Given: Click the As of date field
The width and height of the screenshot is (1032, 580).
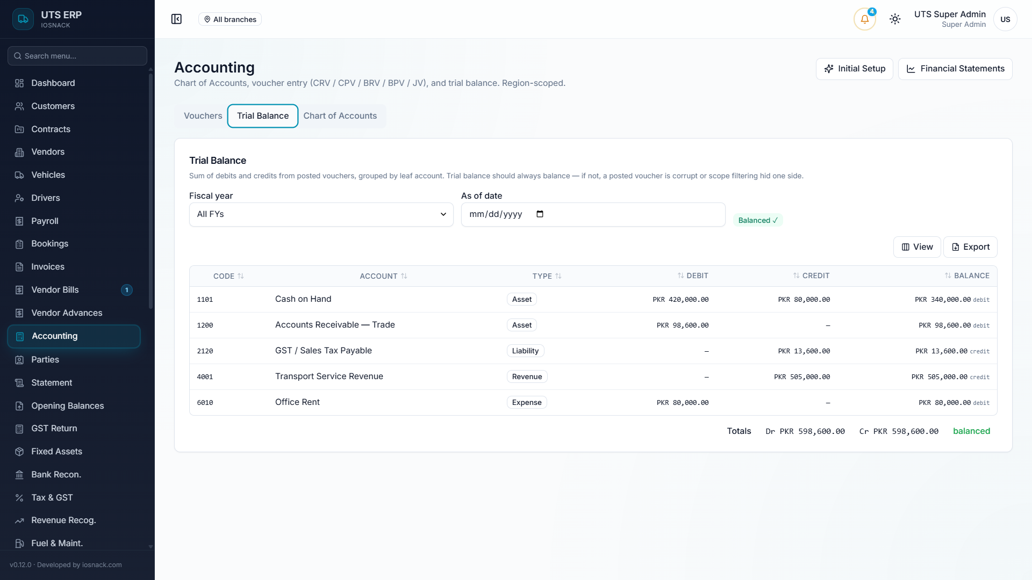Looking at the screenshot, I should tap(593, 214).
